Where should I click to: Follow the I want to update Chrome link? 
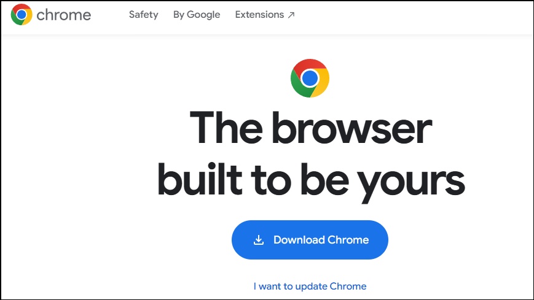click(310, 286)
